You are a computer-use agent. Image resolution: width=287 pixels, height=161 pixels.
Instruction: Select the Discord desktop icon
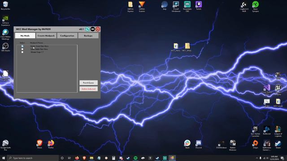199,144
